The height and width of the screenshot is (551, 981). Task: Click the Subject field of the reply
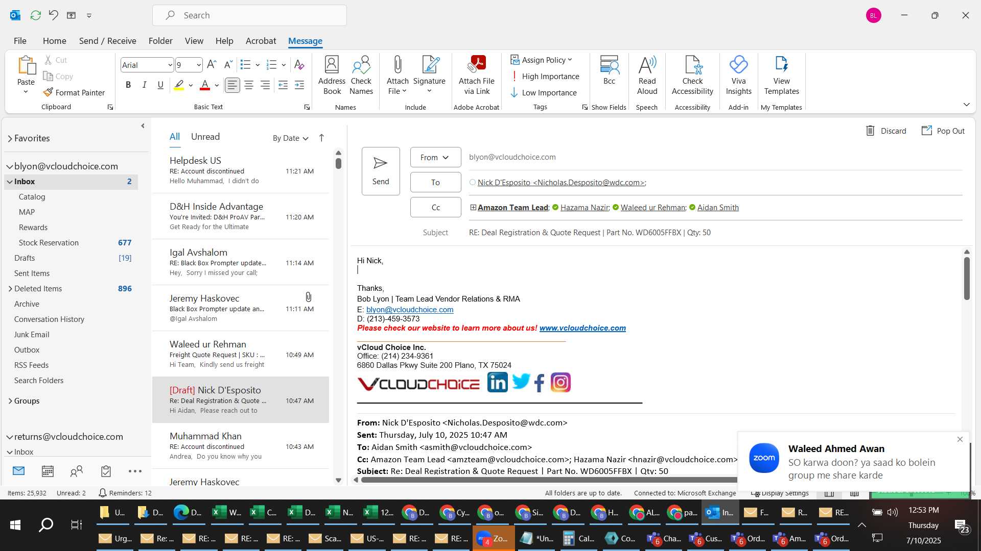pos(715,233)
